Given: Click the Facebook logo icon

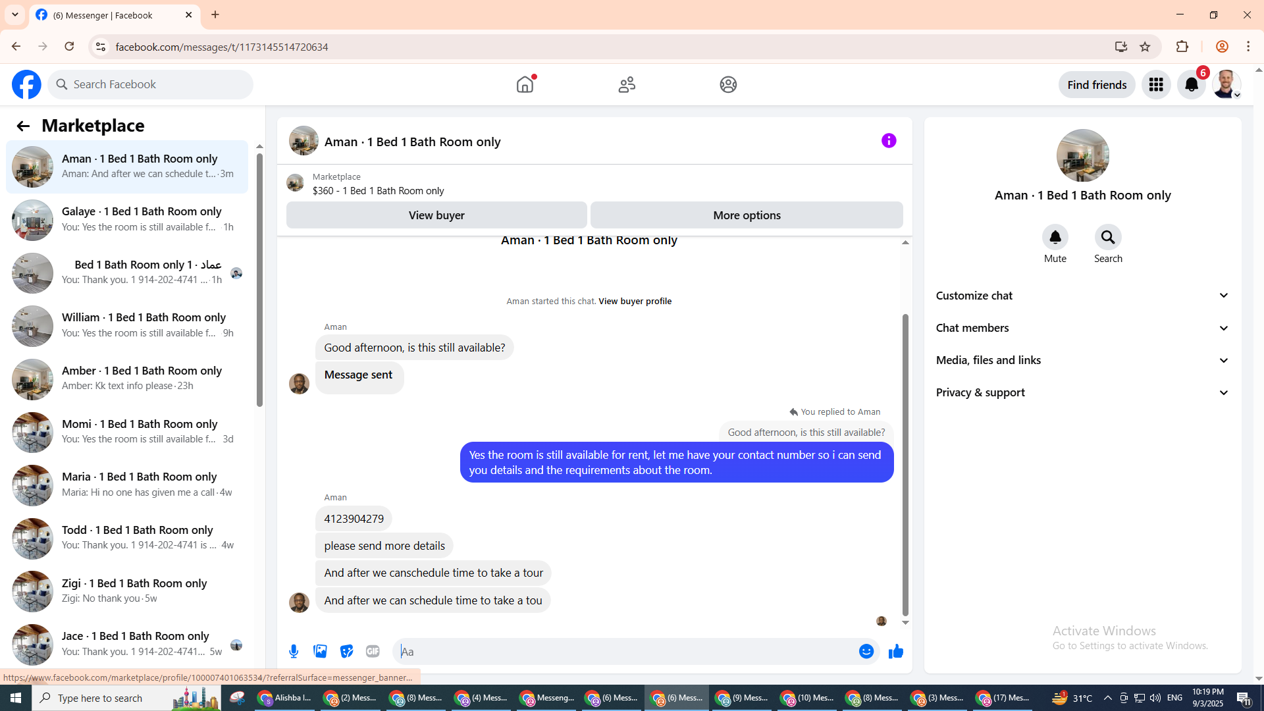Looking at the screenshot, I should [26, 84].
